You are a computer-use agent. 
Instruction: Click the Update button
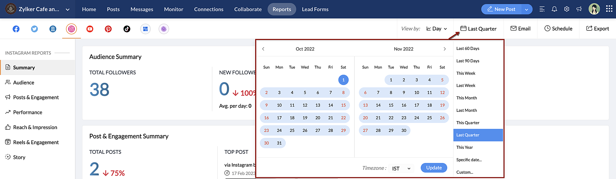point(434,168)
